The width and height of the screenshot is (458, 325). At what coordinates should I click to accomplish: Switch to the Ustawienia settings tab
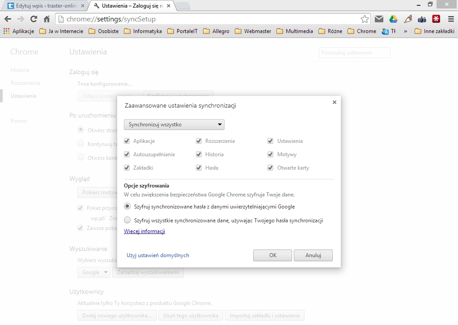coord(131,6)
